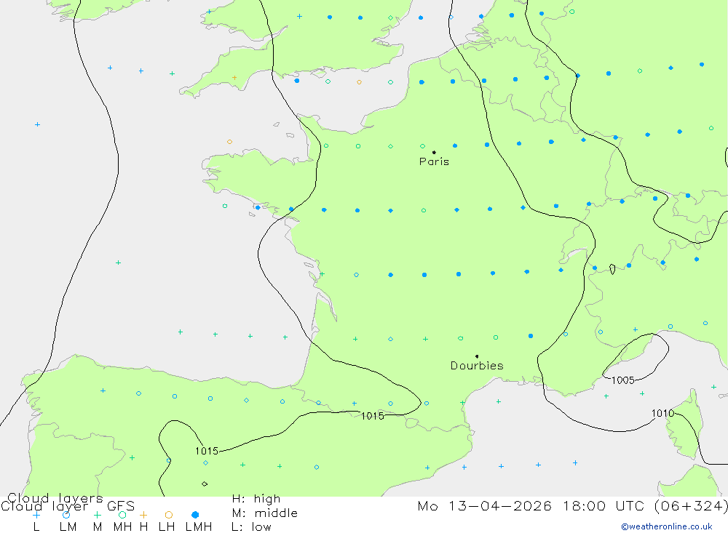Click the orange circle LH legend symbol
This screenshot has height=533, width=728.
coord(169,515)
